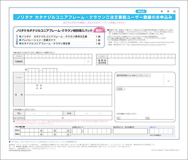Click the first postal code boxes after 〒
Screen dimensions: 188x160
(33, 70)
